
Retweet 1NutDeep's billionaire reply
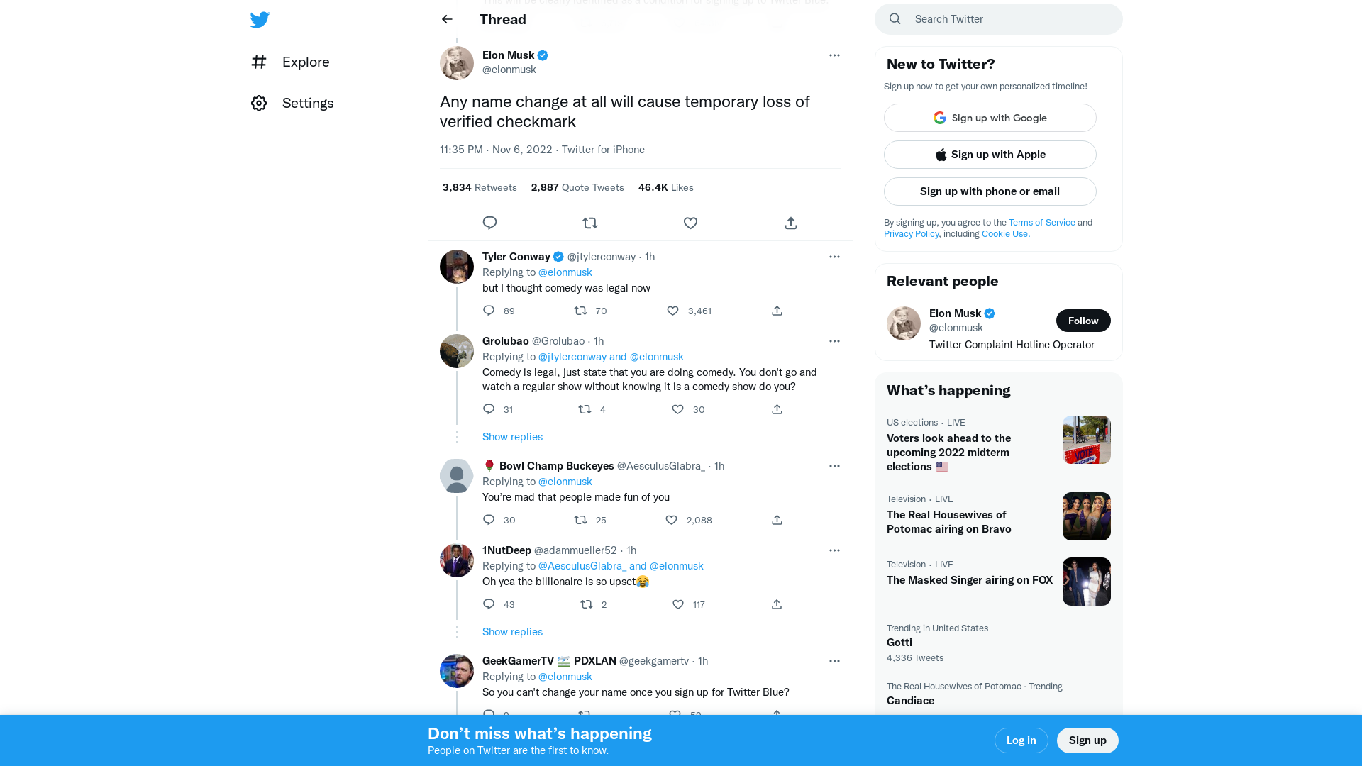click(x=586, y=604)
